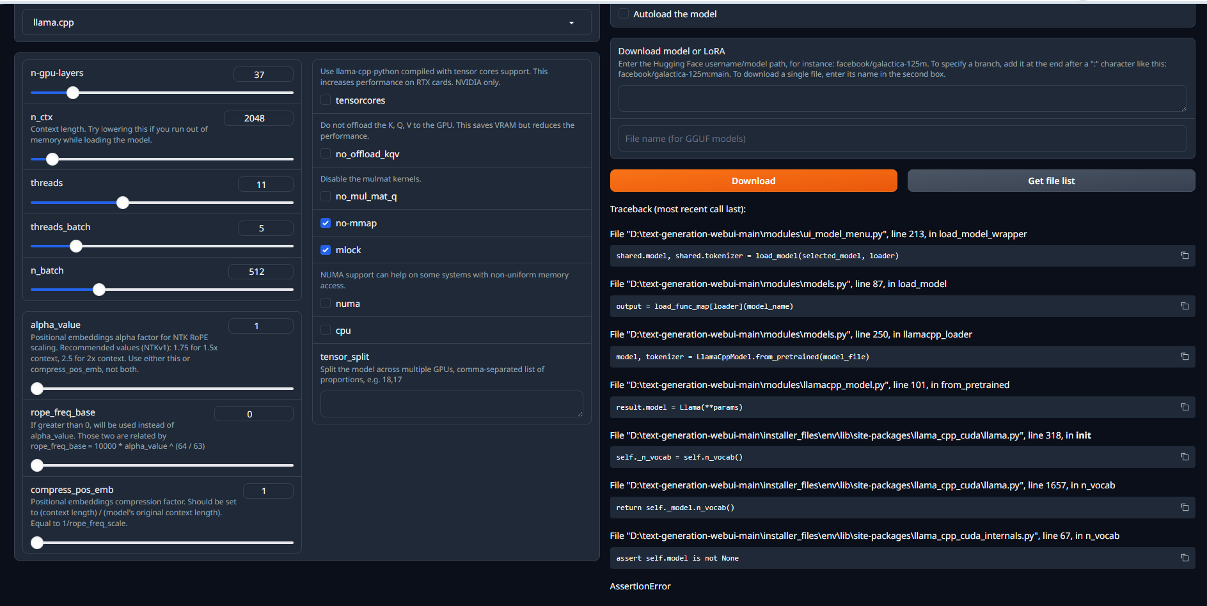Click the compress_pos_emb number box
This screenshot has height=606, width=1207.
point(268,491)
